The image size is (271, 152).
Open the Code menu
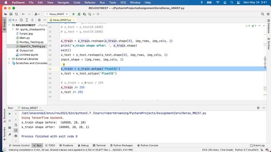[77, 3]
